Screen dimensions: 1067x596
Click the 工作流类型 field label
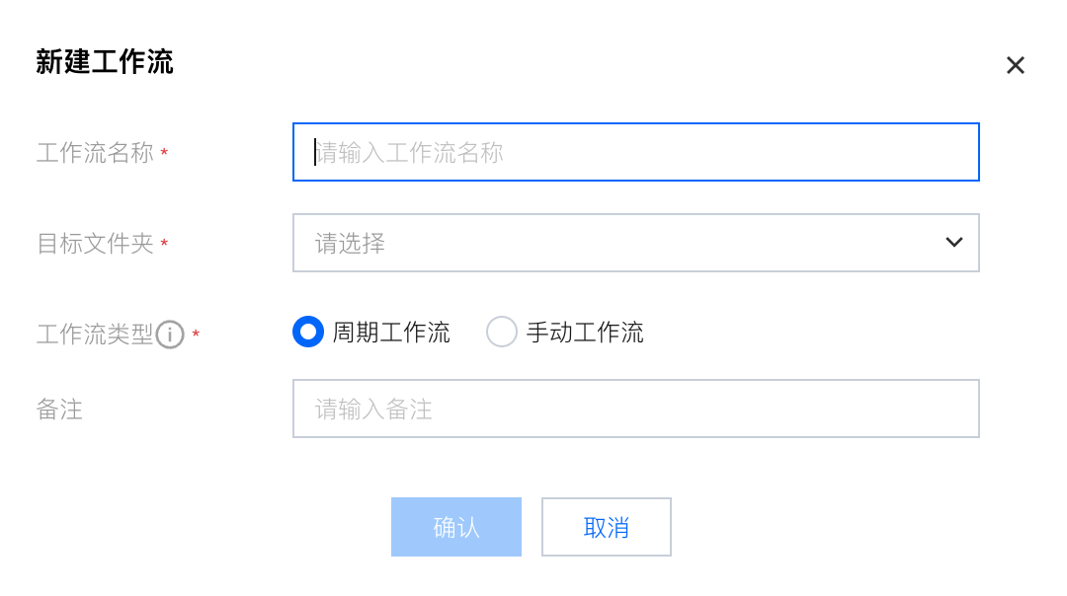tap(95, 335)
